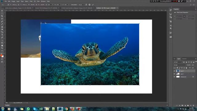Commit the transform with the checkmark
This screenshot has width=197, height=111.
click(x=93, y=5)
